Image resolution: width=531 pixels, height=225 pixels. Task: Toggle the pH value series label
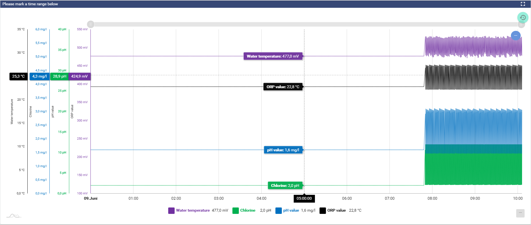pos(291,211)
